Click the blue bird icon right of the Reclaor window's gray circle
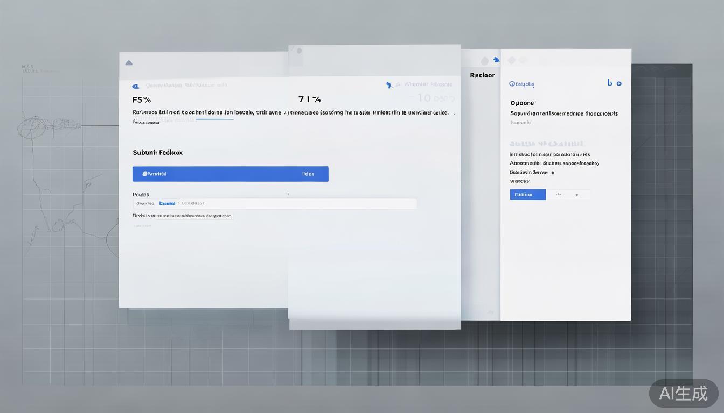 tap(496, 60)
